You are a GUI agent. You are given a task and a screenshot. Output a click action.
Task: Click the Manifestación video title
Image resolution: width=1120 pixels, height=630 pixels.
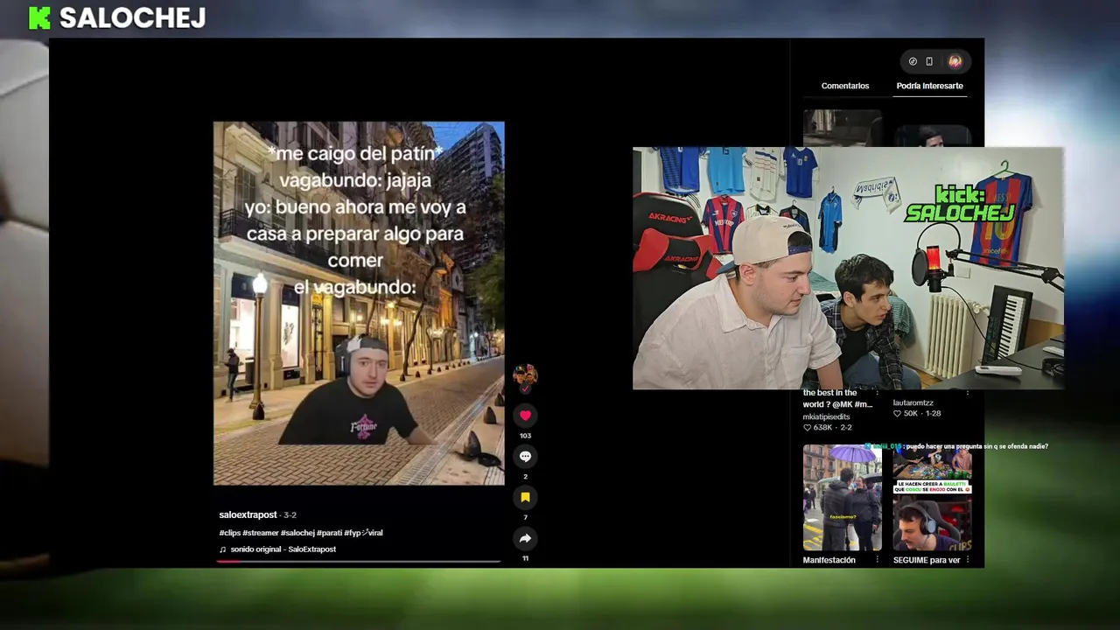pos(829,560)
